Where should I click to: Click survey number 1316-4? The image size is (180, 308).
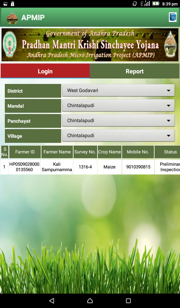(85, 167)
